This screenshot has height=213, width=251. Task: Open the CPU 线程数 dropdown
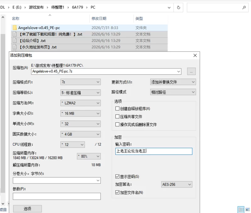pos(73,145)
